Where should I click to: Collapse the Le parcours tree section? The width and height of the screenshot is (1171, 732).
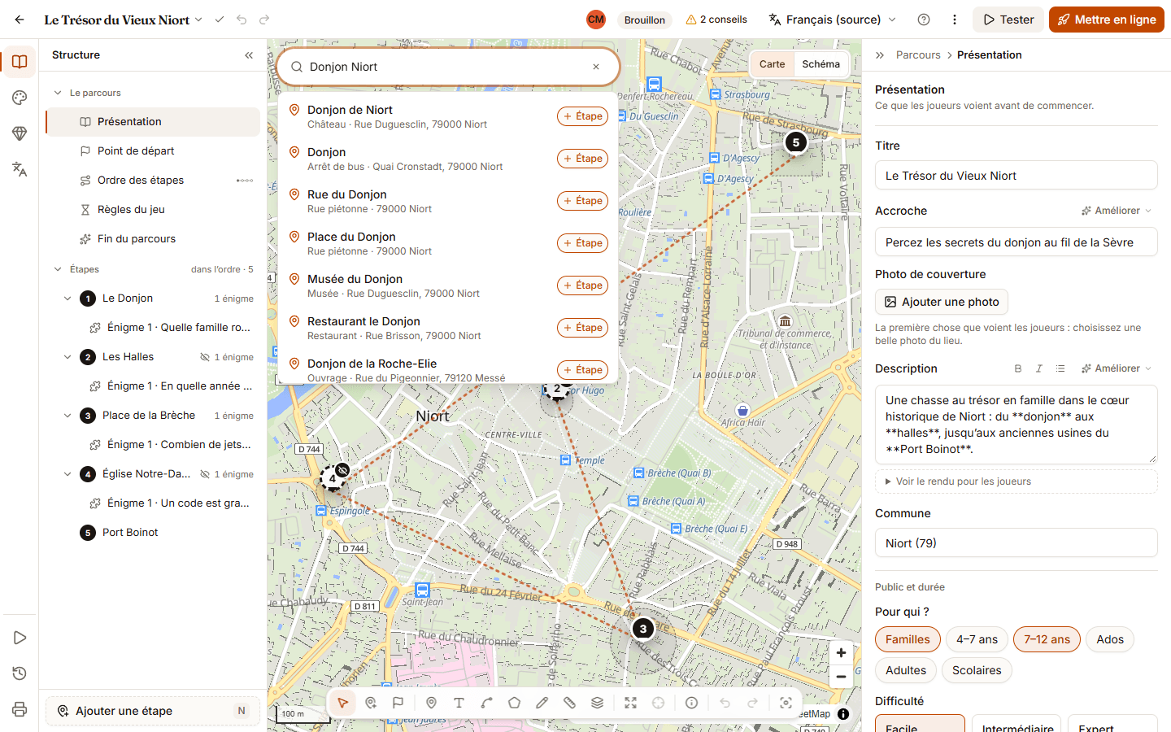pyautogui.click(x=58, y=93)
